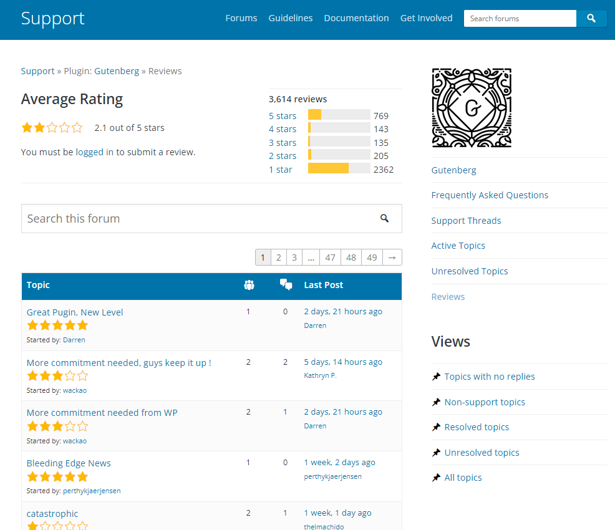Go to next page with arrow button
Viewport: 615px width, 530px height.
point(392,258)
